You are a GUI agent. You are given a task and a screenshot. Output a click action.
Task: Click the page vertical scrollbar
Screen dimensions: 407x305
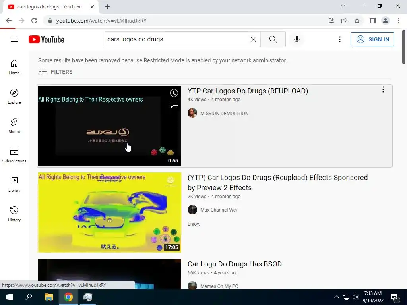[404, 47]
